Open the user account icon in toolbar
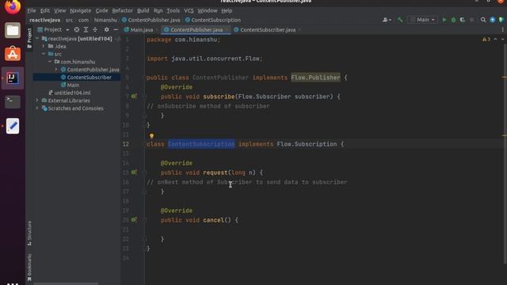 pyautogui.click(x=387, y=20)
